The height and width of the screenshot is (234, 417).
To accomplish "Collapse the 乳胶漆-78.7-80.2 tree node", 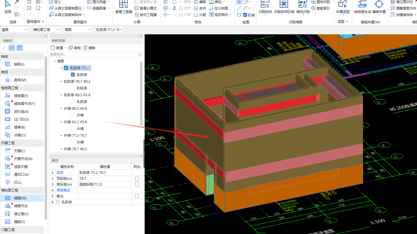I will click(61, 81).
